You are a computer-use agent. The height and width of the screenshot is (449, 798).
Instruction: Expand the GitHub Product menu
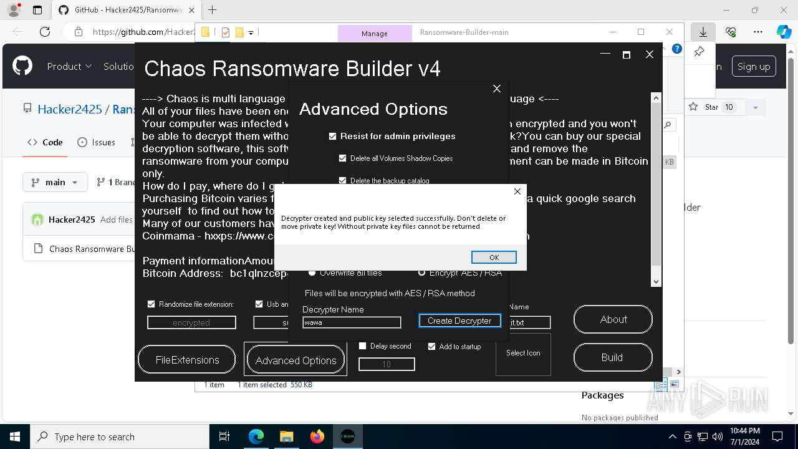69,66
